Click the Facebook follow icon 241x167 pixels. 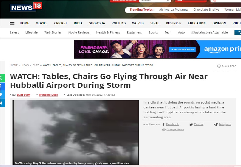(x=164, y=125)
